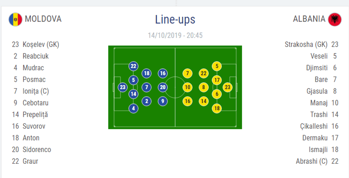Viewport: 349px width, 178px height.
Task: Open the ALBANIA team name
Action: 309,19
